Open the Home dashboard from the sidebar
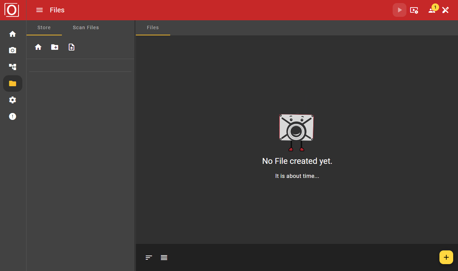458x271 pixels. pos(12,34)
